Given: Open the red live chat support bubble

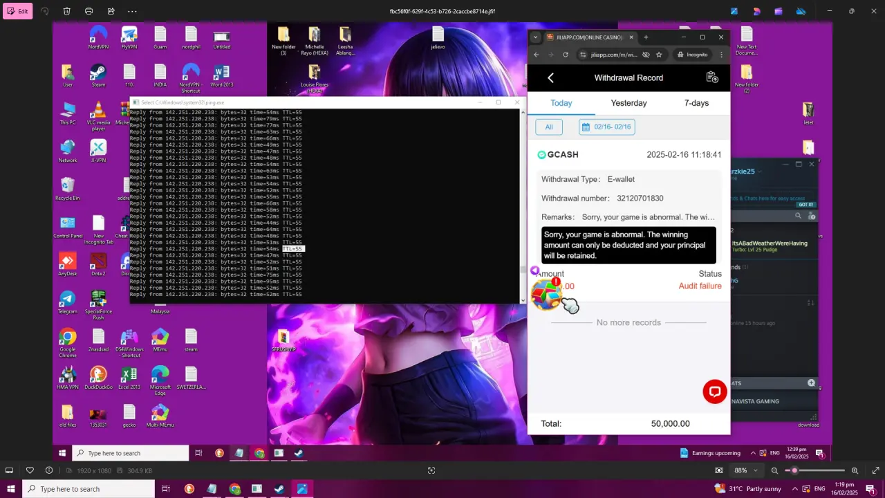Looking at the screenshot, I should coord(715,391).
